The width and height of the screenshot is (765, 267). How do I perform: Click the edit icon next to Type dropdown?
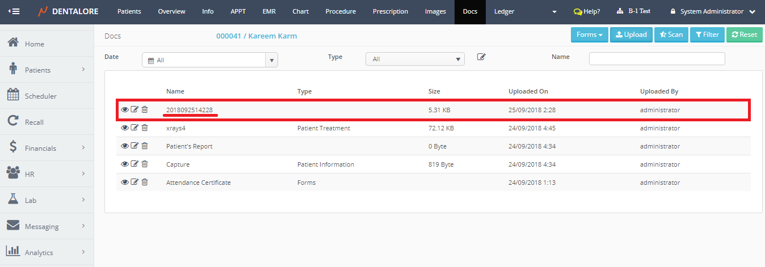tap(481, 57)
